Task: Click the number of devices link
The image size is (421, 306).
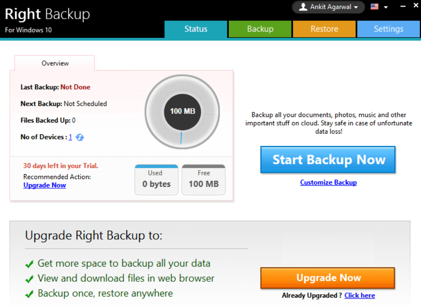Action: (70, 137)
